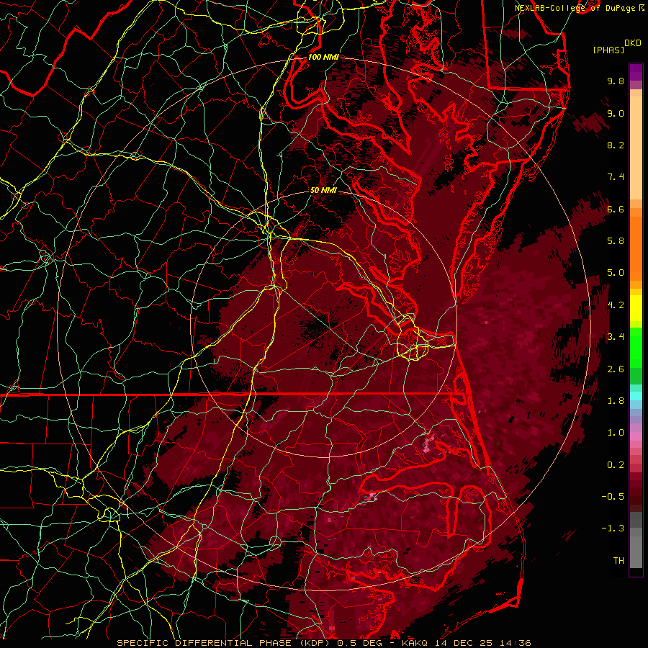Click the DKD legend title

click(632, 43)
